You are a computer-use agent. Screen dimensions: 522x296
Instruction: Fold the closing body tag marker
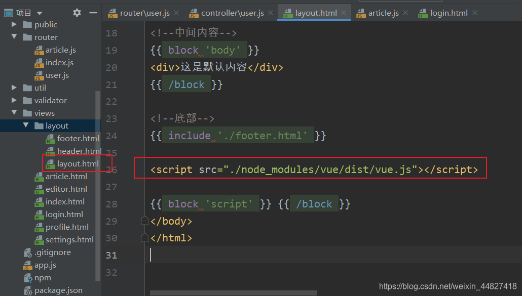coord(144,221)
